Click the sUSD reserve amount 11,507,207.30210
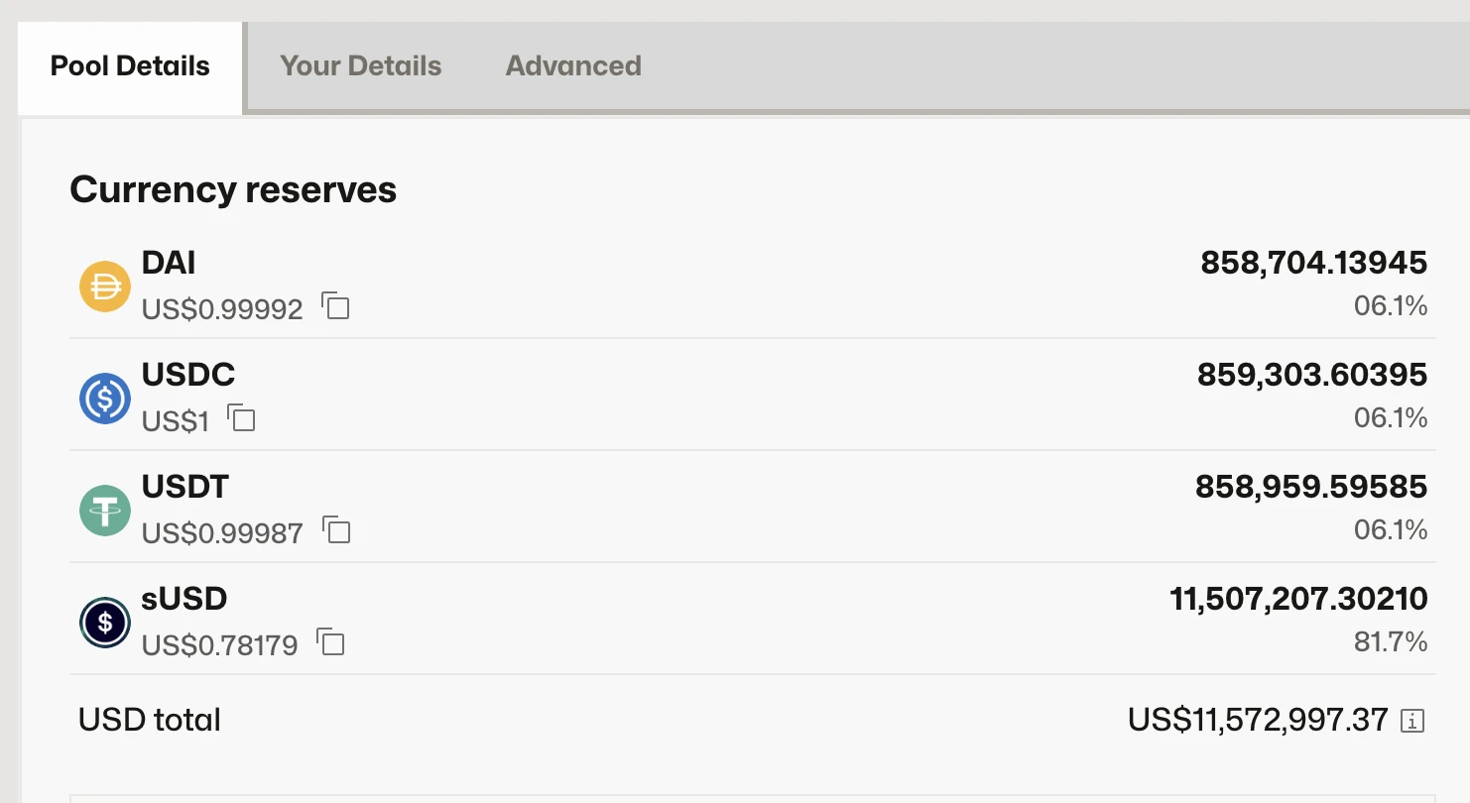This screenshot has height=803, width=1470. [x=1298, y=599]
